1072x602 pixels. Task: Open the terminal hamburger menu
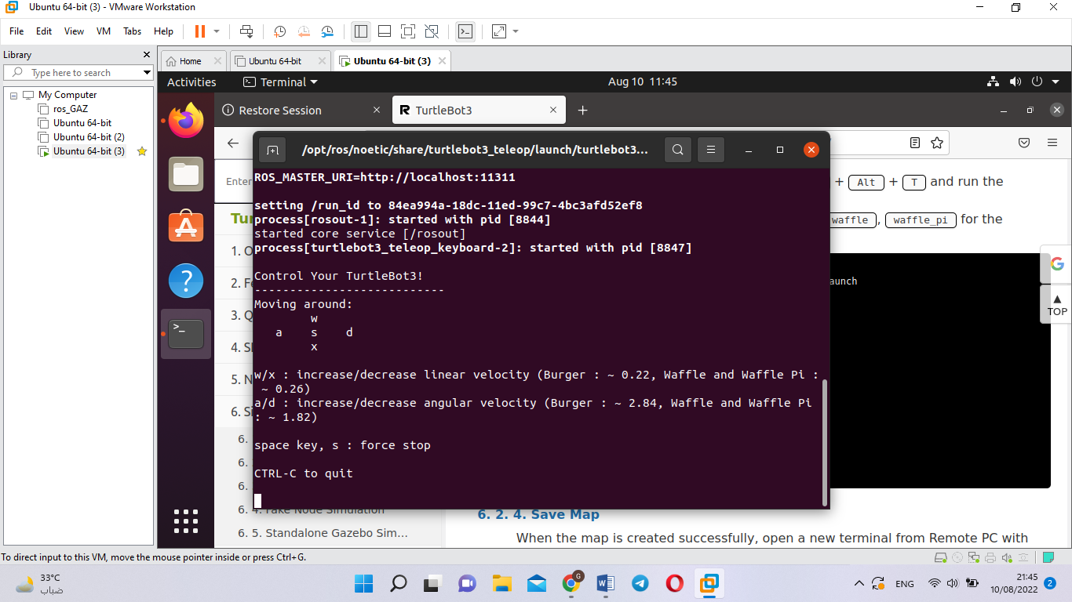[x=711, y=150]
